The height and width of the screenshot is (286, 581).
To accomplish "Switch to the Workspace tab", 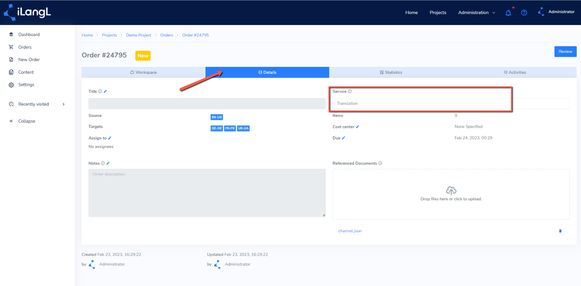I will pyautogui.click(x=144, y=72).
